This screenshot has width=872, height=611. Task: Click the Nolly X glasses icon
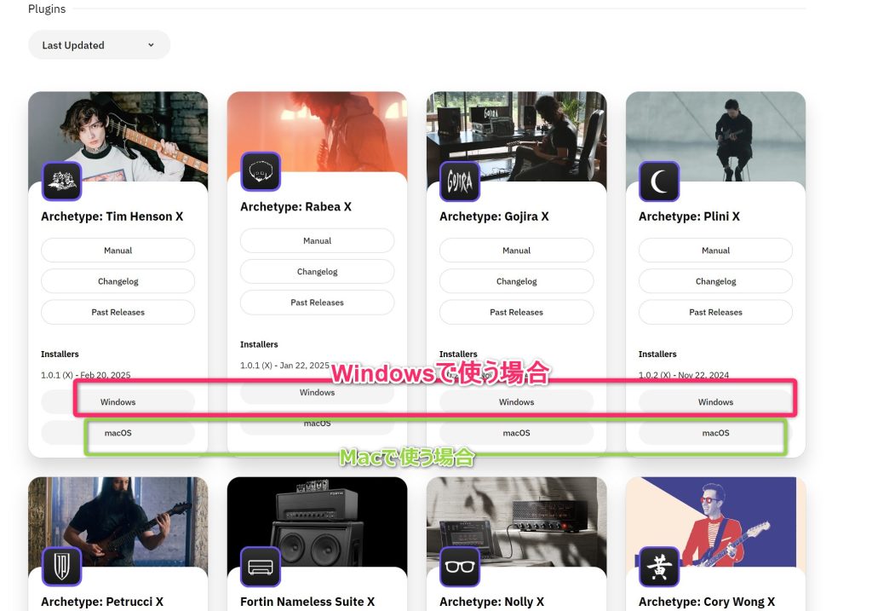[460, 566]
